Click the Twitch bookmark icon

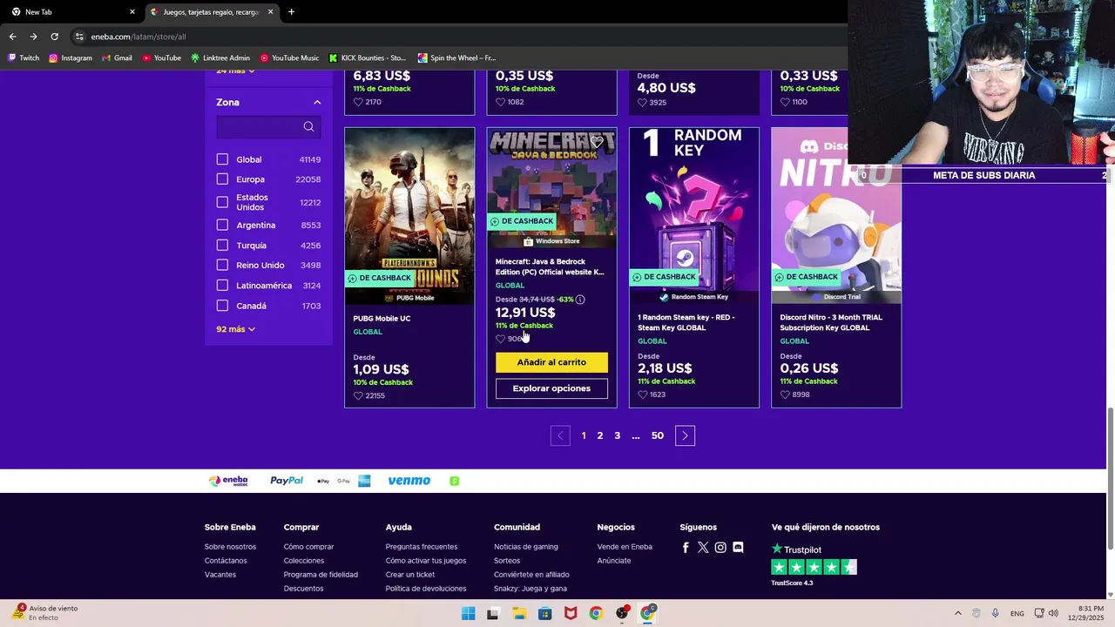[11, 58]
